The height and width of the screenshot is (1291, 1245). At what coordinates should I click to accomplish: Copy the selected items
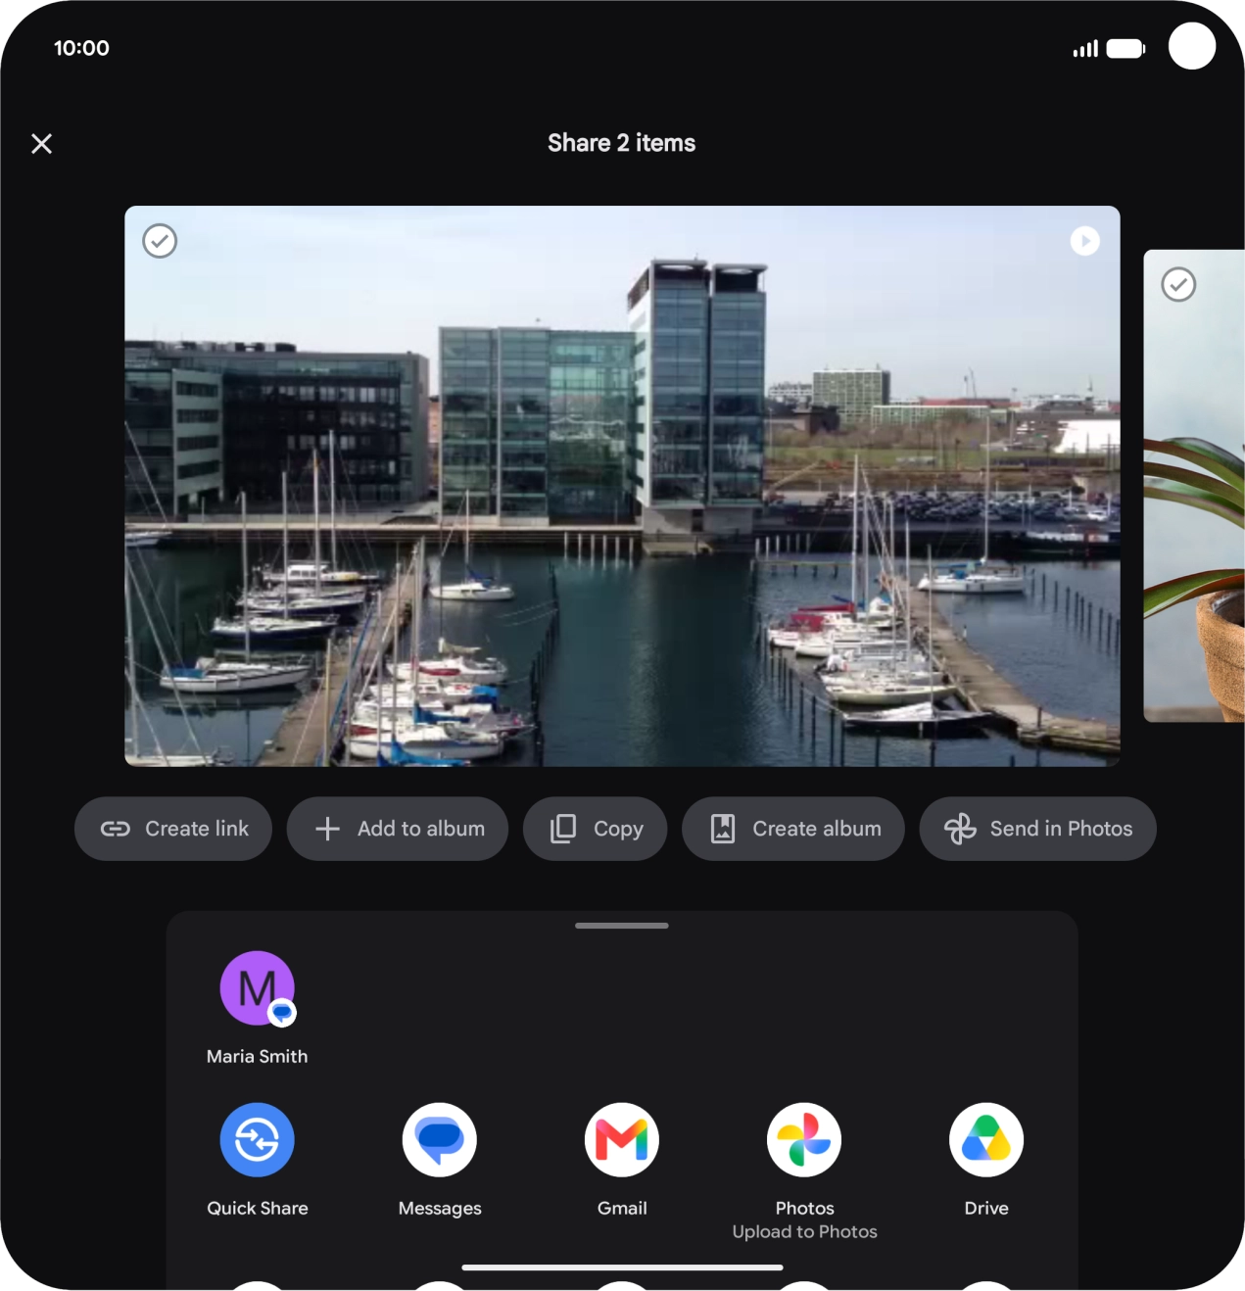pyautogui.click(x=596, y=829)
